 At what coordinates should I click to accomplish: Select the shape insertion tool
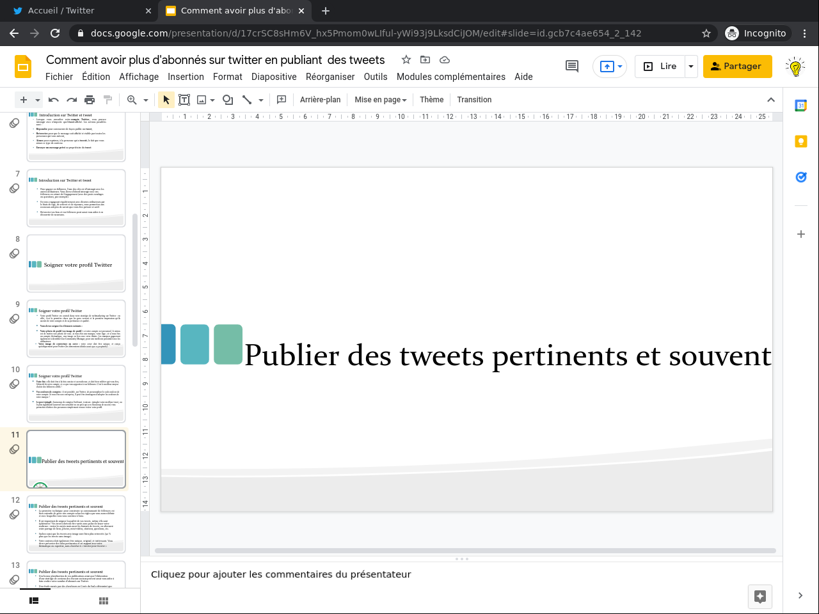[227, 100]
